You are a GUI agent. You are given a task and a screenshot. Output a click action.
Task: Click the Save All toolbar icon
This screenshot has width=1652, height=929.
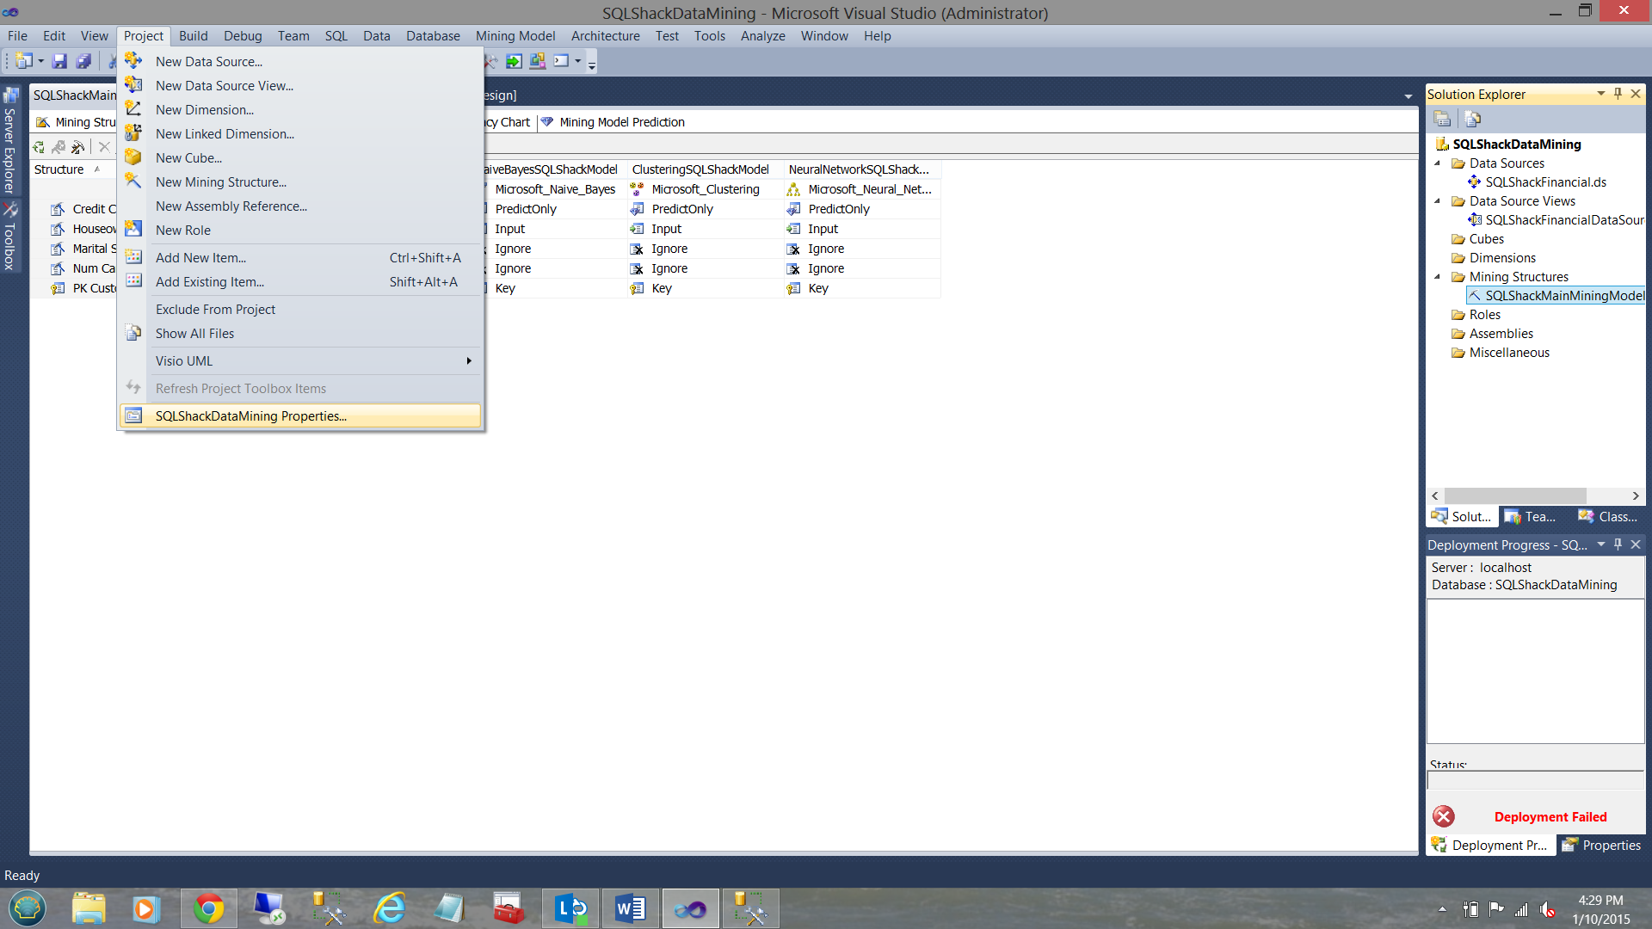point(83,61)
